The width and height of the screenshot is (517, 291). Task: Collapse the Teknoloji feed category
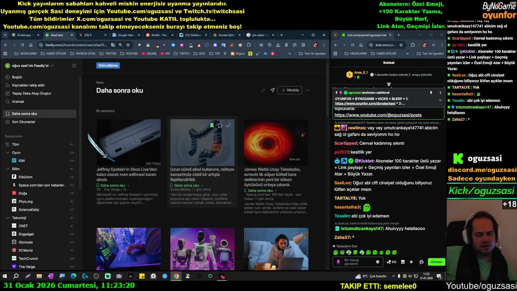[8, 218]
